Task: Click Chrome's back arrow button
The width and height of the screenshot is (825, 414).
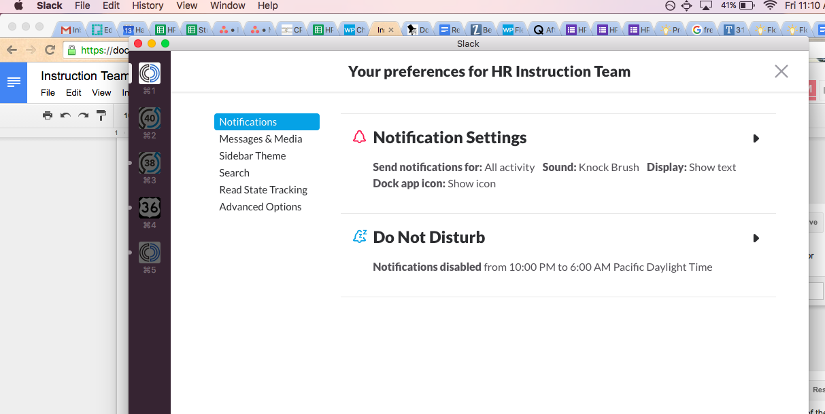Action: coord(12,50)
